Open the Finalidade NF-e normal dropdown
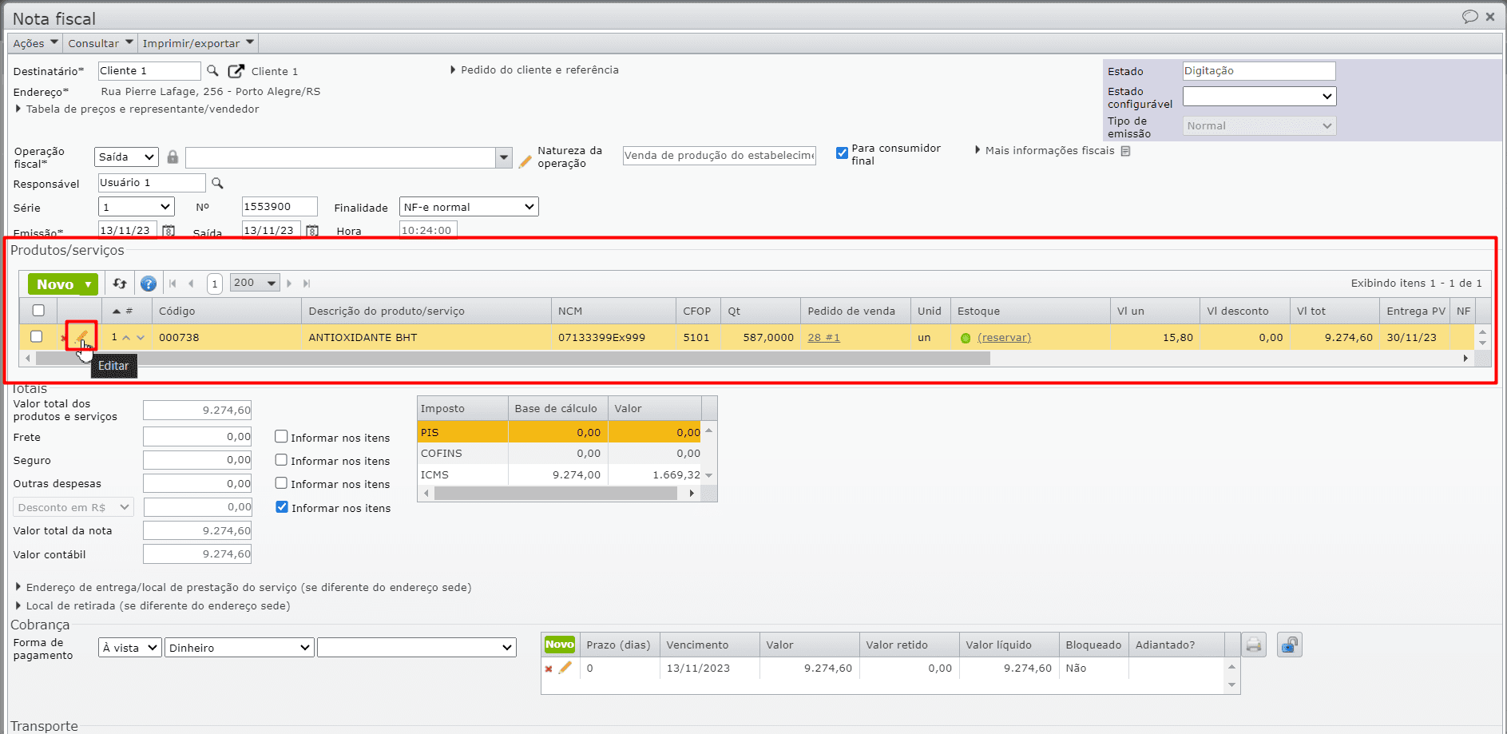This screenshot has height=734, width=1507. (x=469, y=207)
